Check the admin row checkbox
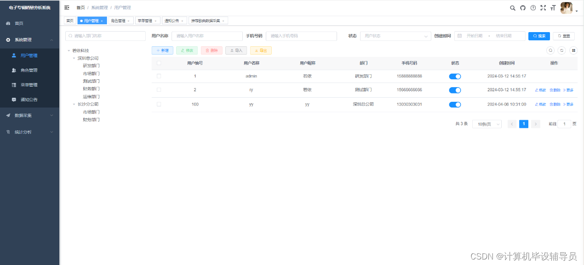Image resolution: width=584 pixels, height=265 pixels. click(159, 76)
